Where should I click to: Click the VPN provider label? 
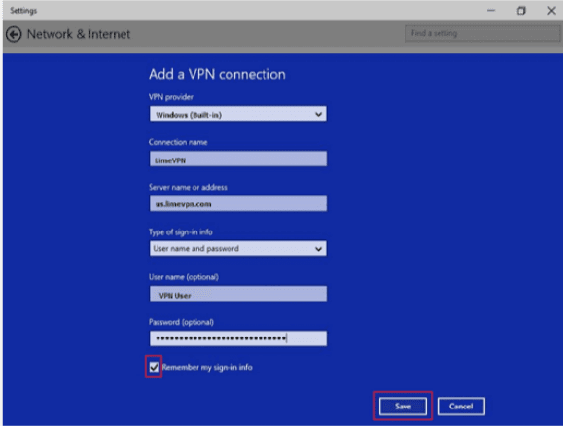[171, 97]
